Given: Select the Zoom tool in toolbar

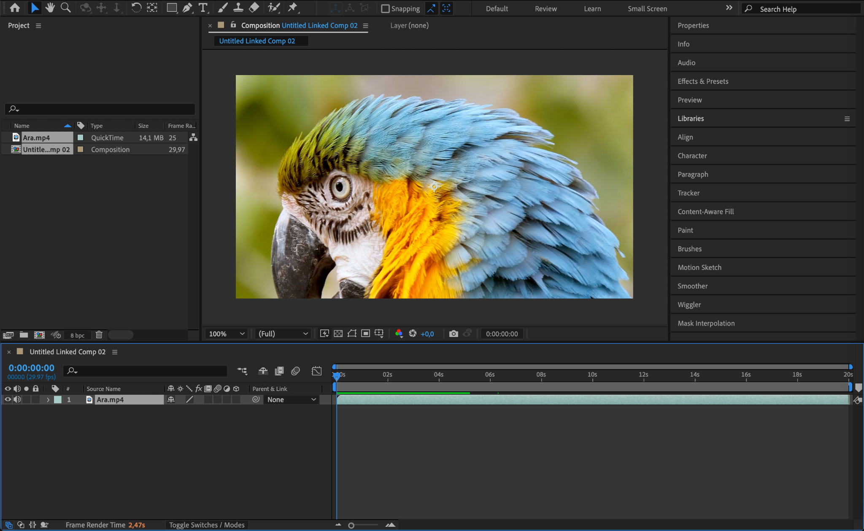Looking at the screenshot, I should pos(65,8).
